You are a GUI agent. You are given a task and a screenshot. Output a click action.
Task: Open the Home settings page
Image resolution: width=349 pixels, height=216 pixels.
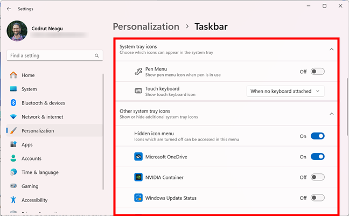pos(54,75)
